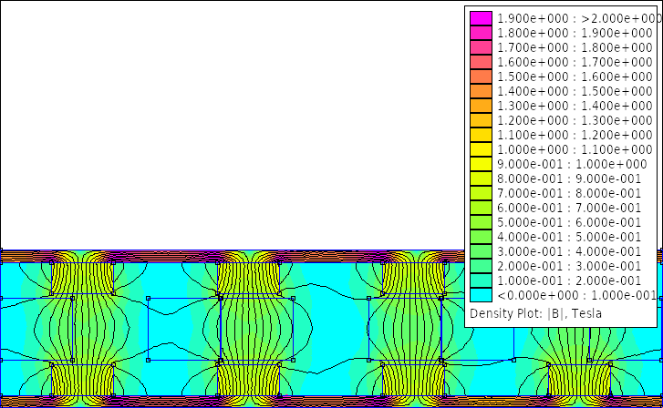Click the '1.300e+000 : 1.400e+000' legend text
The width and height of the screenshot is (663, 408).
point(575,106)
